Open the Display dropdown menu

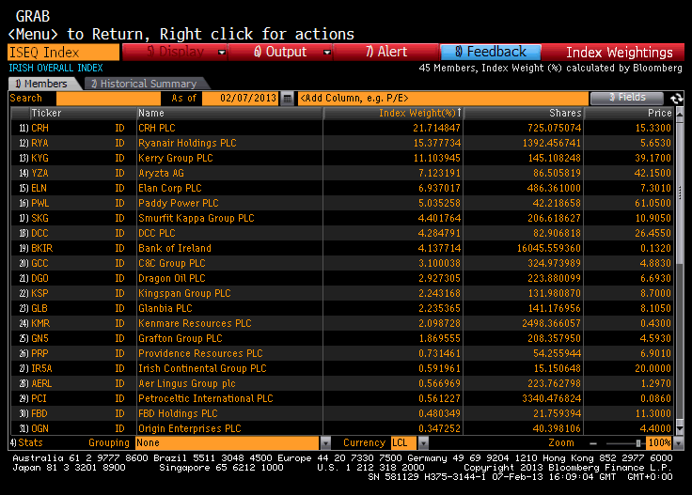point(175,52)
